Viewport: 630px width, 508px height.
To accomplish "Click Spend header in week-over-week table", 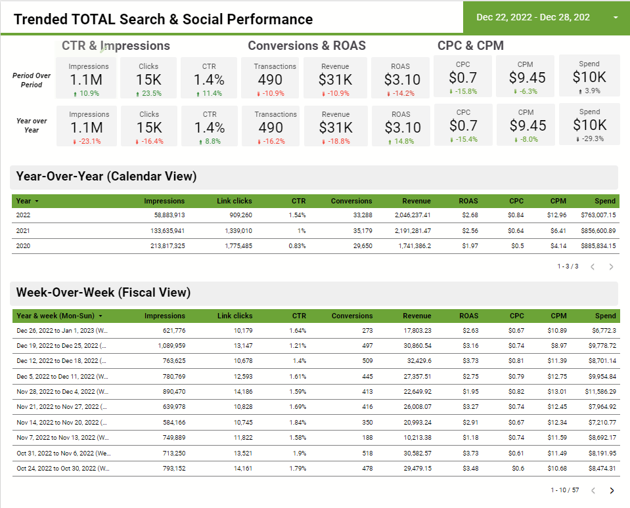I will [x=606, y=316].
